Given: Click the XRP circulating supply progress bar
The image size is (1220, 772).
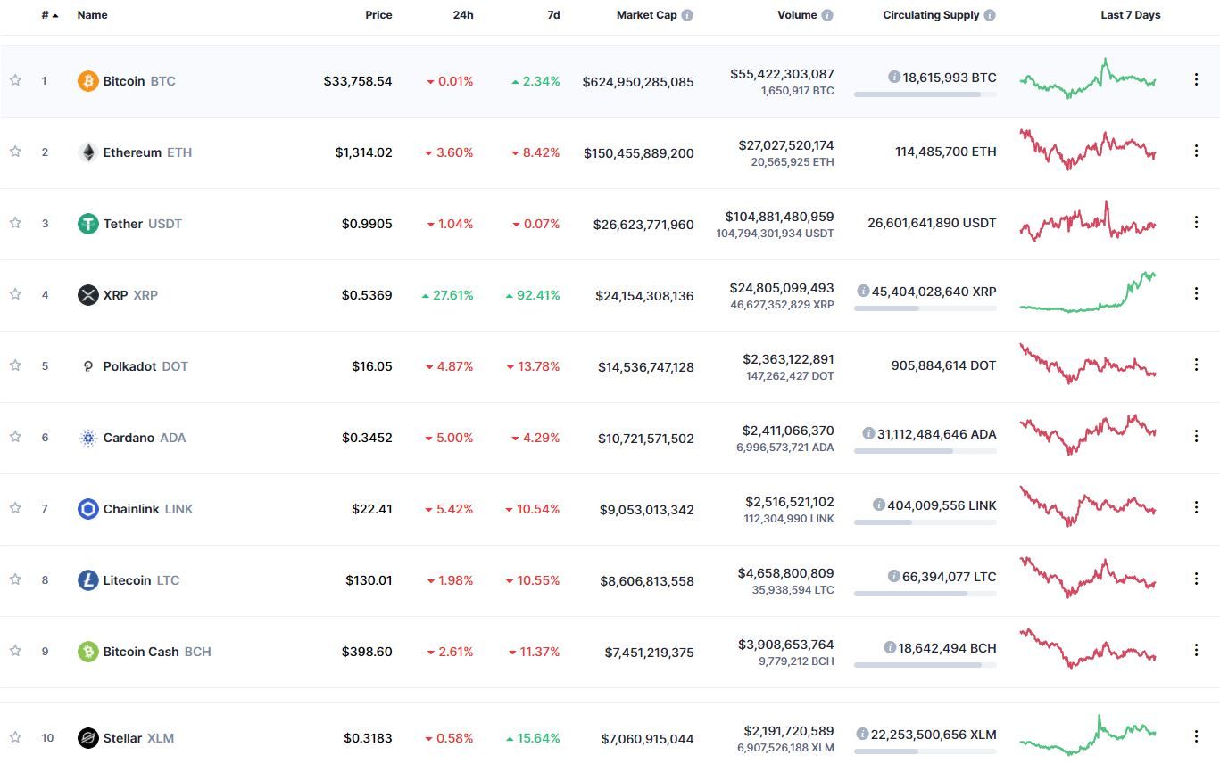Looking at the screenshot, I should click(925, 308).
